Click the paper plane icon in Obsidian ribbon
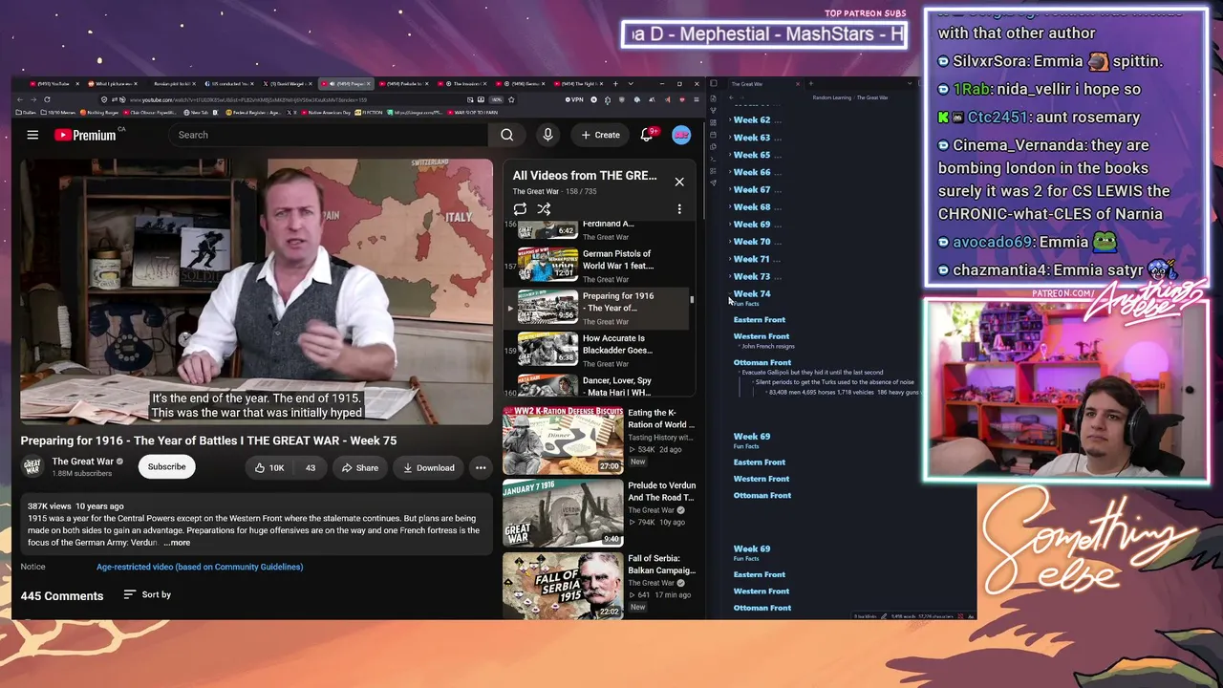Image resolution: width=1223 pixels, height=688 pixels. (713, 183)
